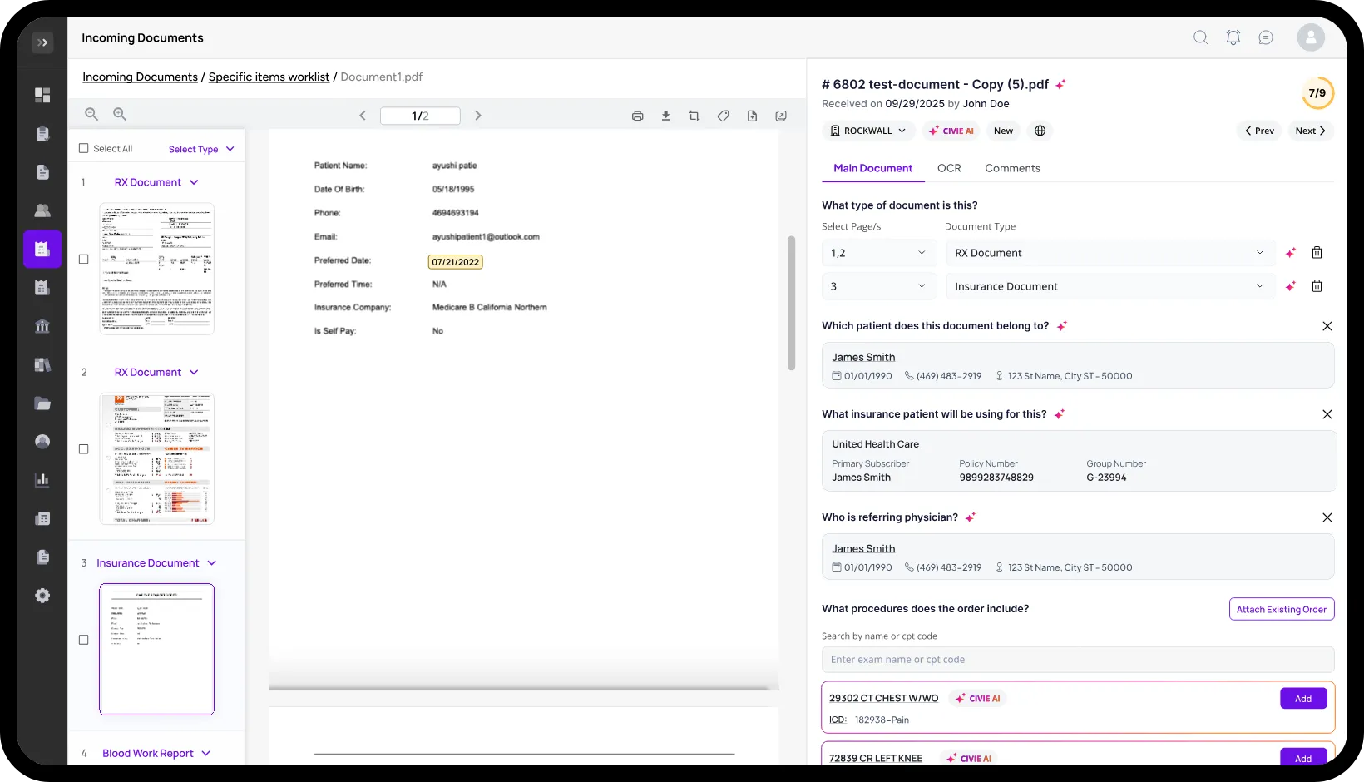Check the Select All checkbox
Viewport: 1364px width, 782px height.
point(83,148)
